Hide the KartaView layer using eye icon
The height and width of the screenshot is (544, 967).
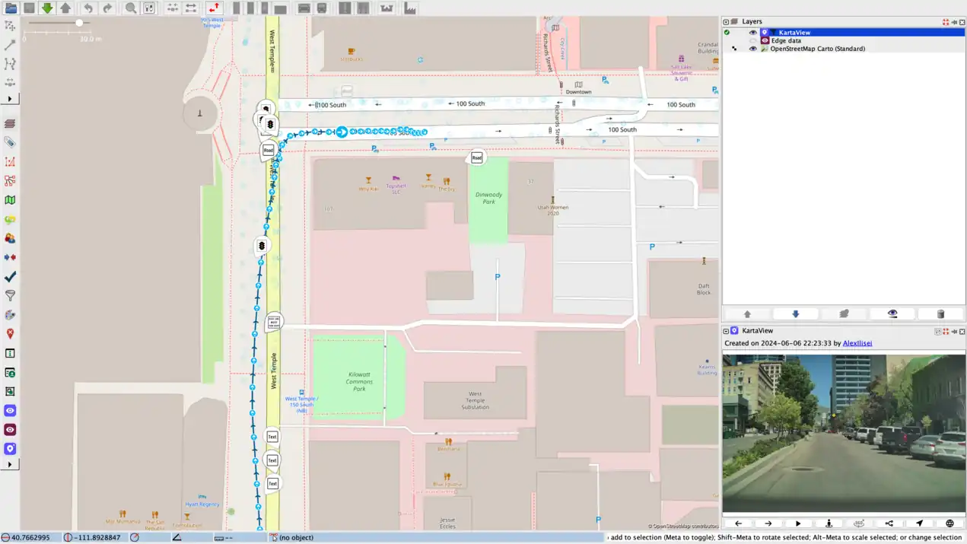752,33
